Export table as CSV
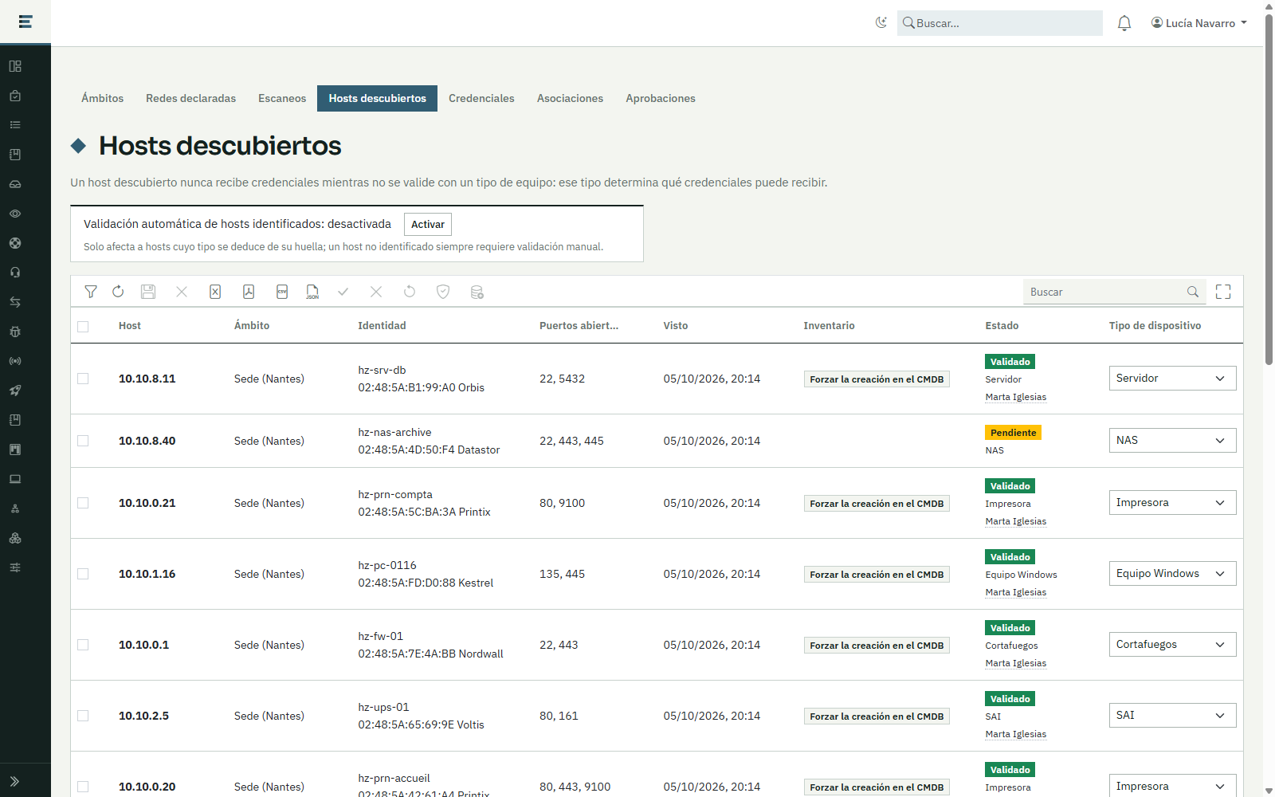Image resolution: width=1275 pixels, height=797 pixels. (282, 292)
